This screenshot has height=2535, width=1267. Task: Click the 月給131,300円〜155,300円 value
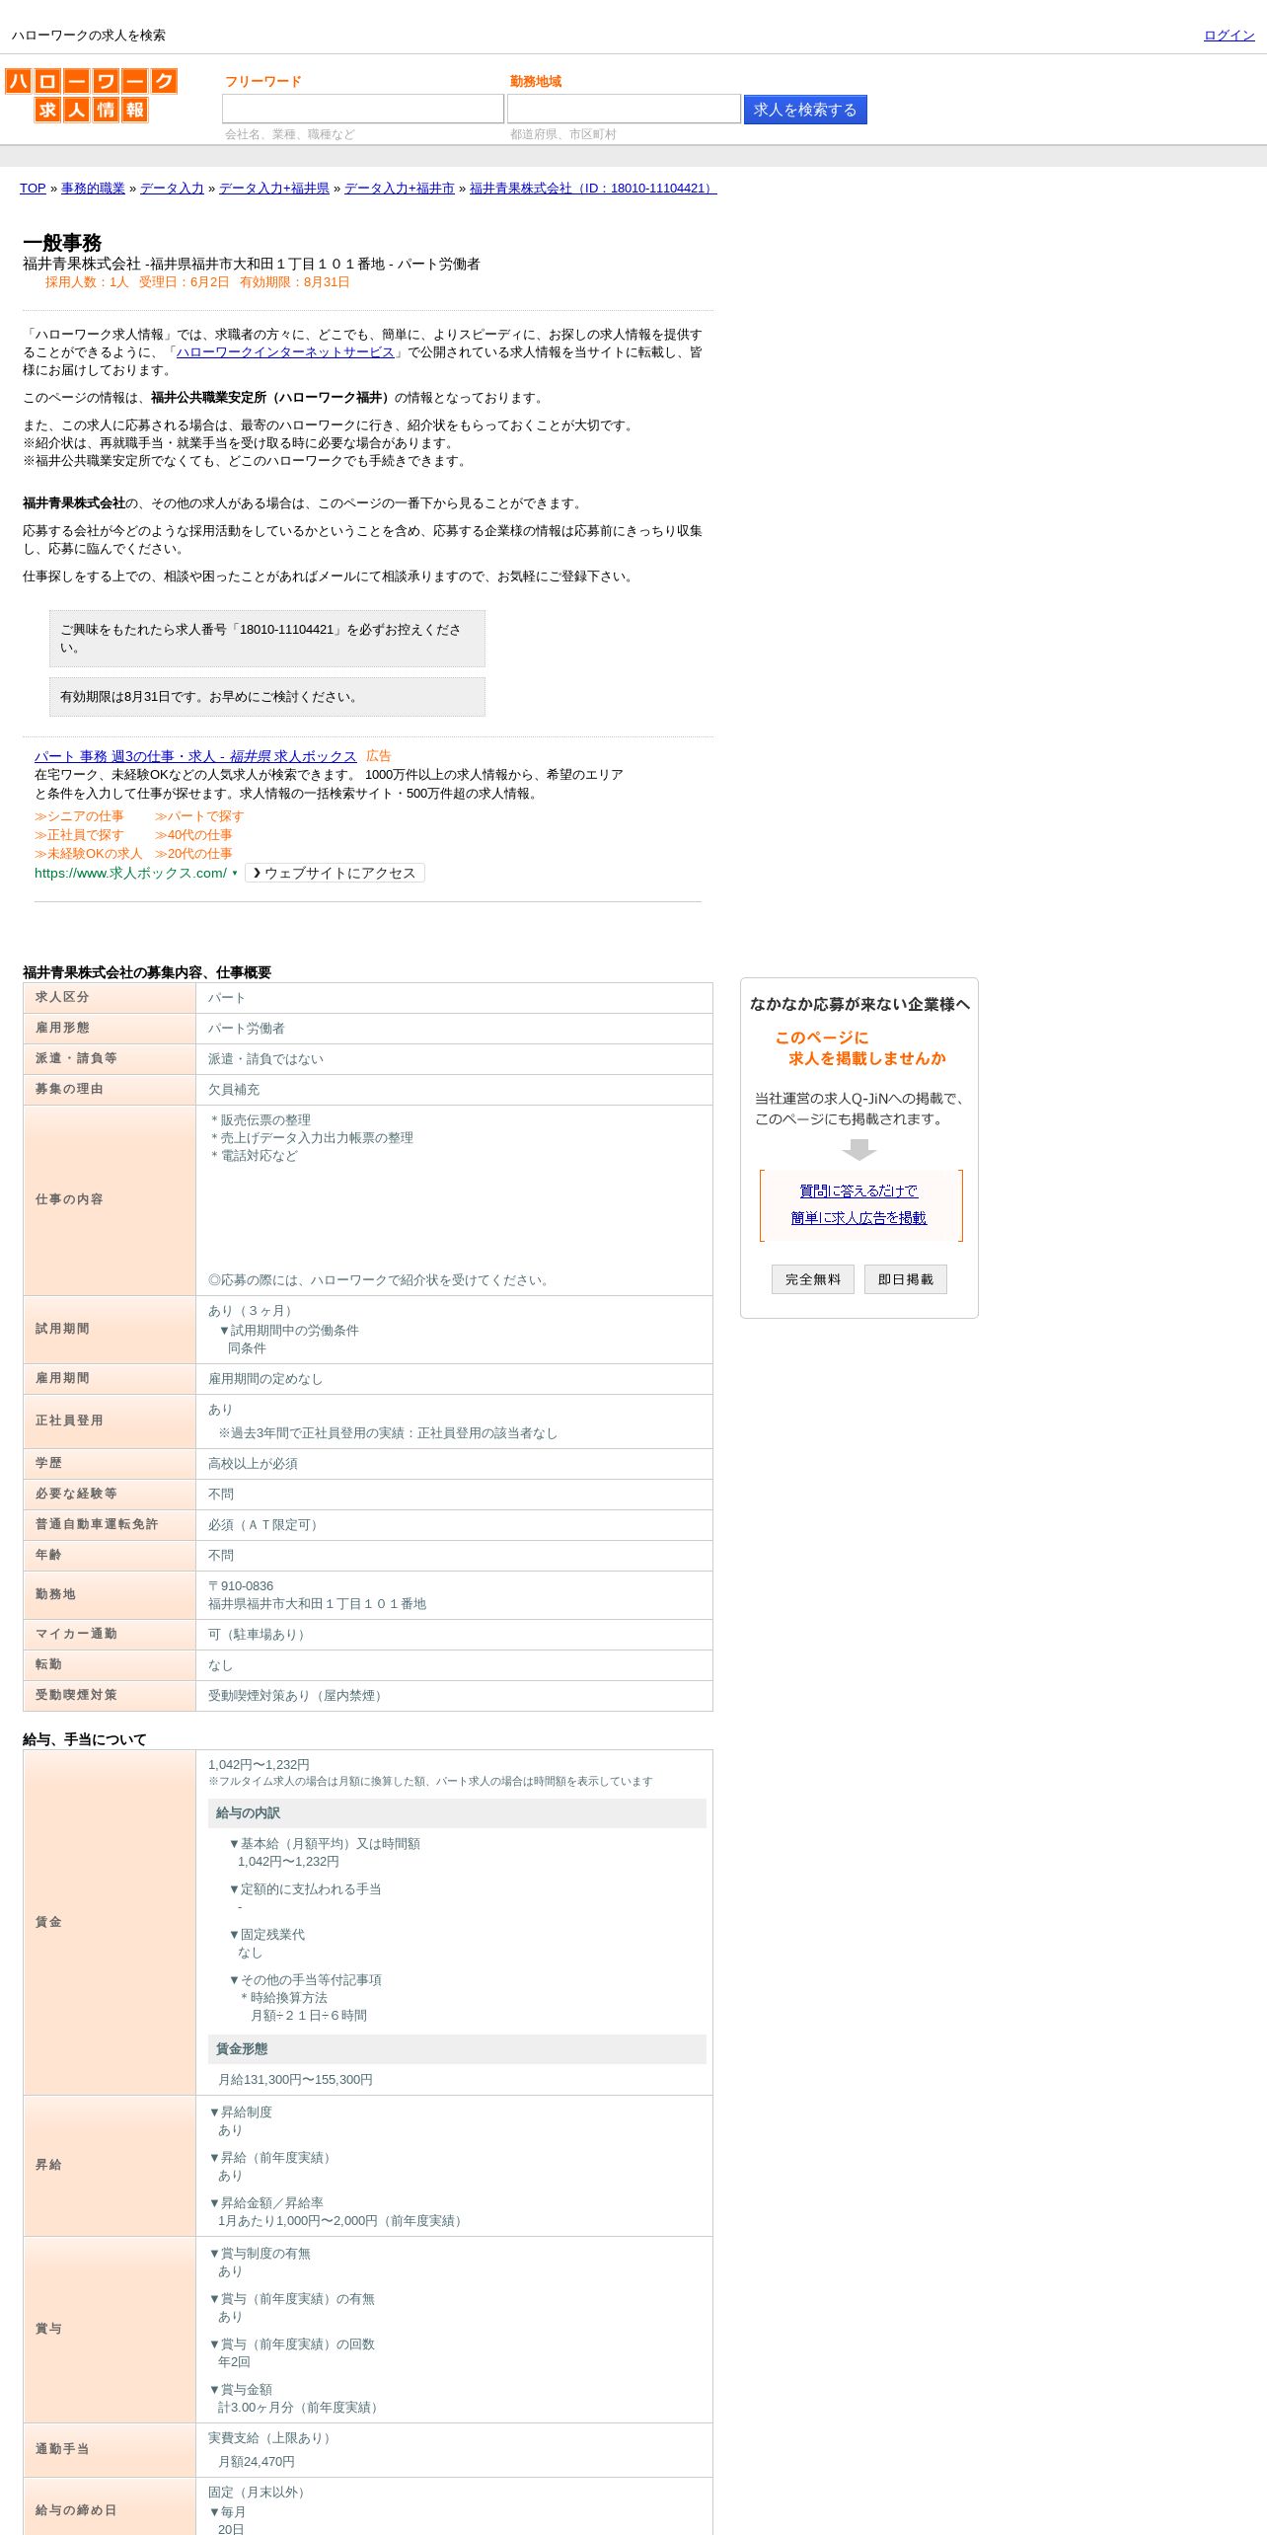tap(295, 2080)
